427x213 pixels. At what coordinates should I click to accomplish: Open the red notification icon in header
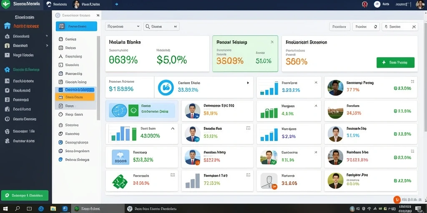point(364,4)
